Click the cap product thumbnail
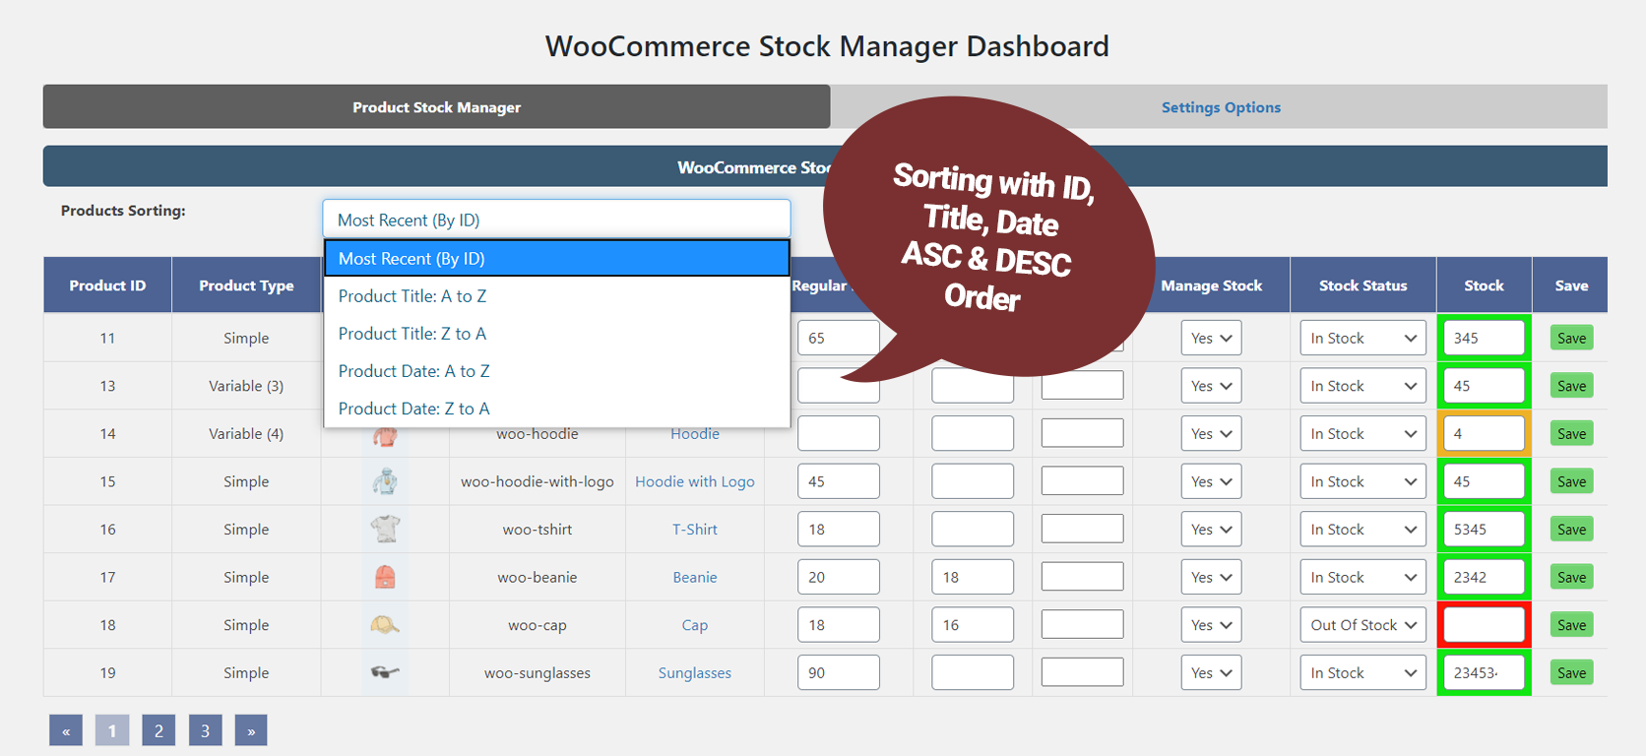 point(385,624)
